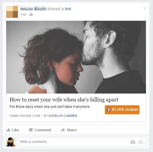Open the couple photo link preview
The width and height of the screenshot is (153, 152).
click(76, 57)
